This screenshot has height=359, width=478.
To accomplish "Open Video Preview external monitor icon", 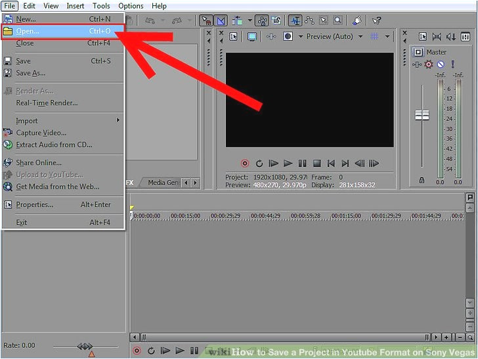I will pos(251,37).
